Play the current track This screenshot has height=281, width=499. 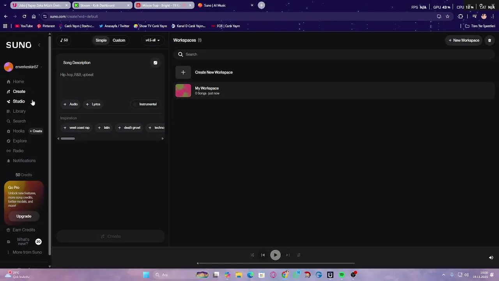(x=275, y=255)
